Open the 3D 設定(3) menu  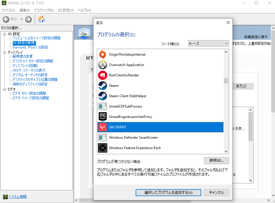click(x=66, y=10)
